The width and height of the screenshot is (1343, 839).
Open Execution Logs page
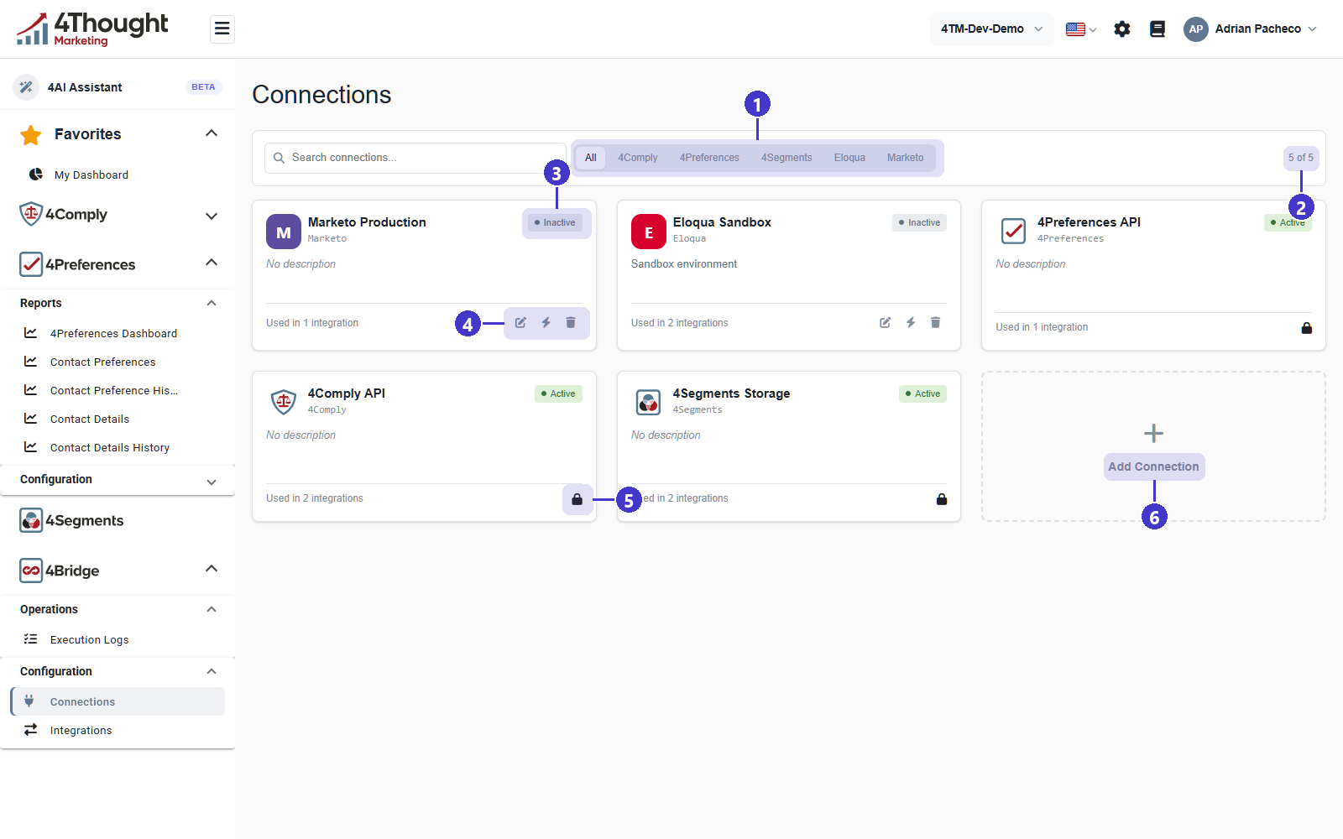[x=89, y=640]
